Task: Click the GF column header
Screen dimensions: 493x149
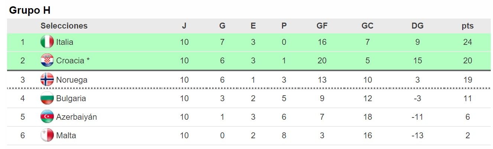Action: pos(322,26)
